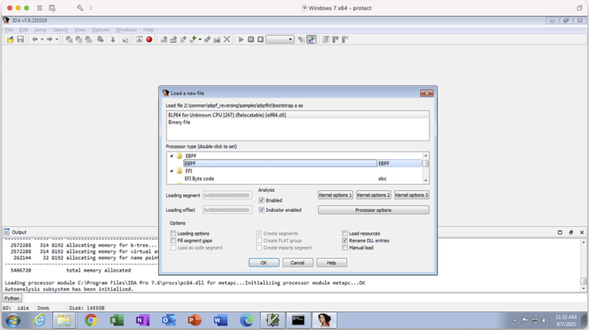The image size is (589, 330).
Task: Collapse the EFI processor folder
Action: (172, 171)
